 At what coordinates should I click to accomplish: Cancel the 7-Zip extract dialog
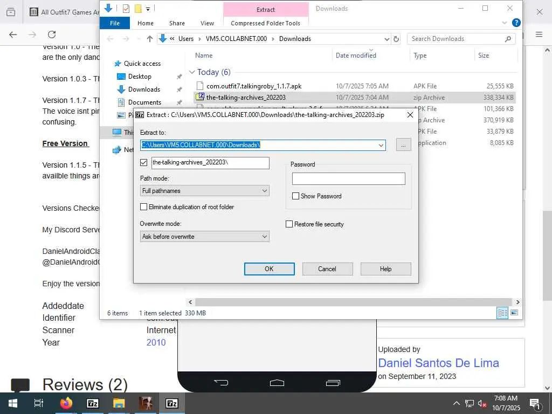point(327,269)
